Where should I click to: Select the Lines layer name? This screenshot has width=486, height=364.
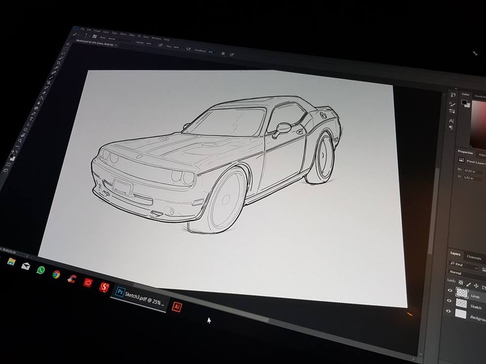[475, 297]
